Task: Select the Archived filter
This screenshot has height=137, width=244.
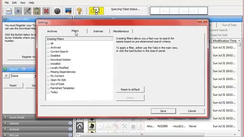Action: pos(56,48)
